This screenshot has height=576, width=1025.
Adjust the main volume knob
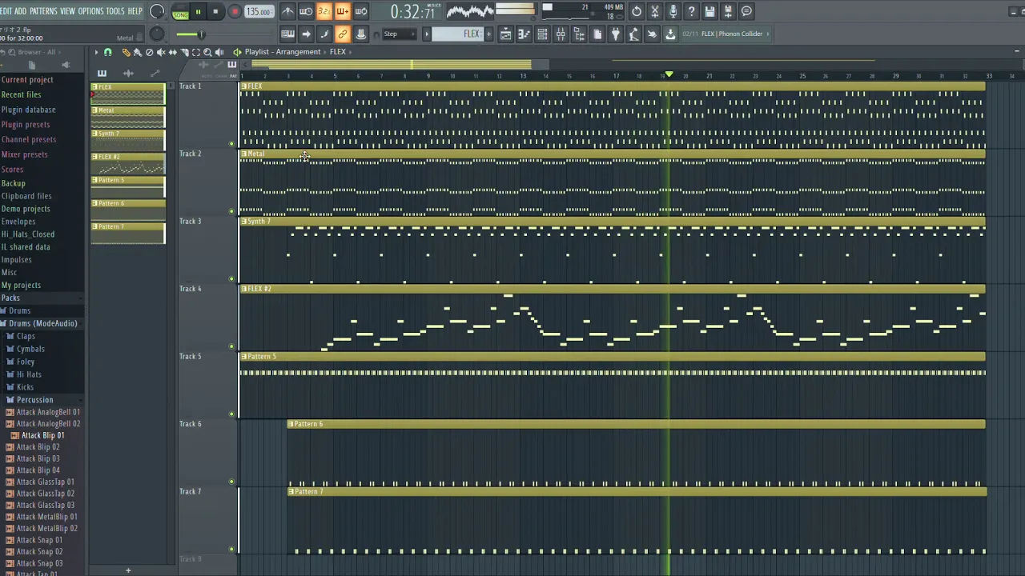pos(157,12)
